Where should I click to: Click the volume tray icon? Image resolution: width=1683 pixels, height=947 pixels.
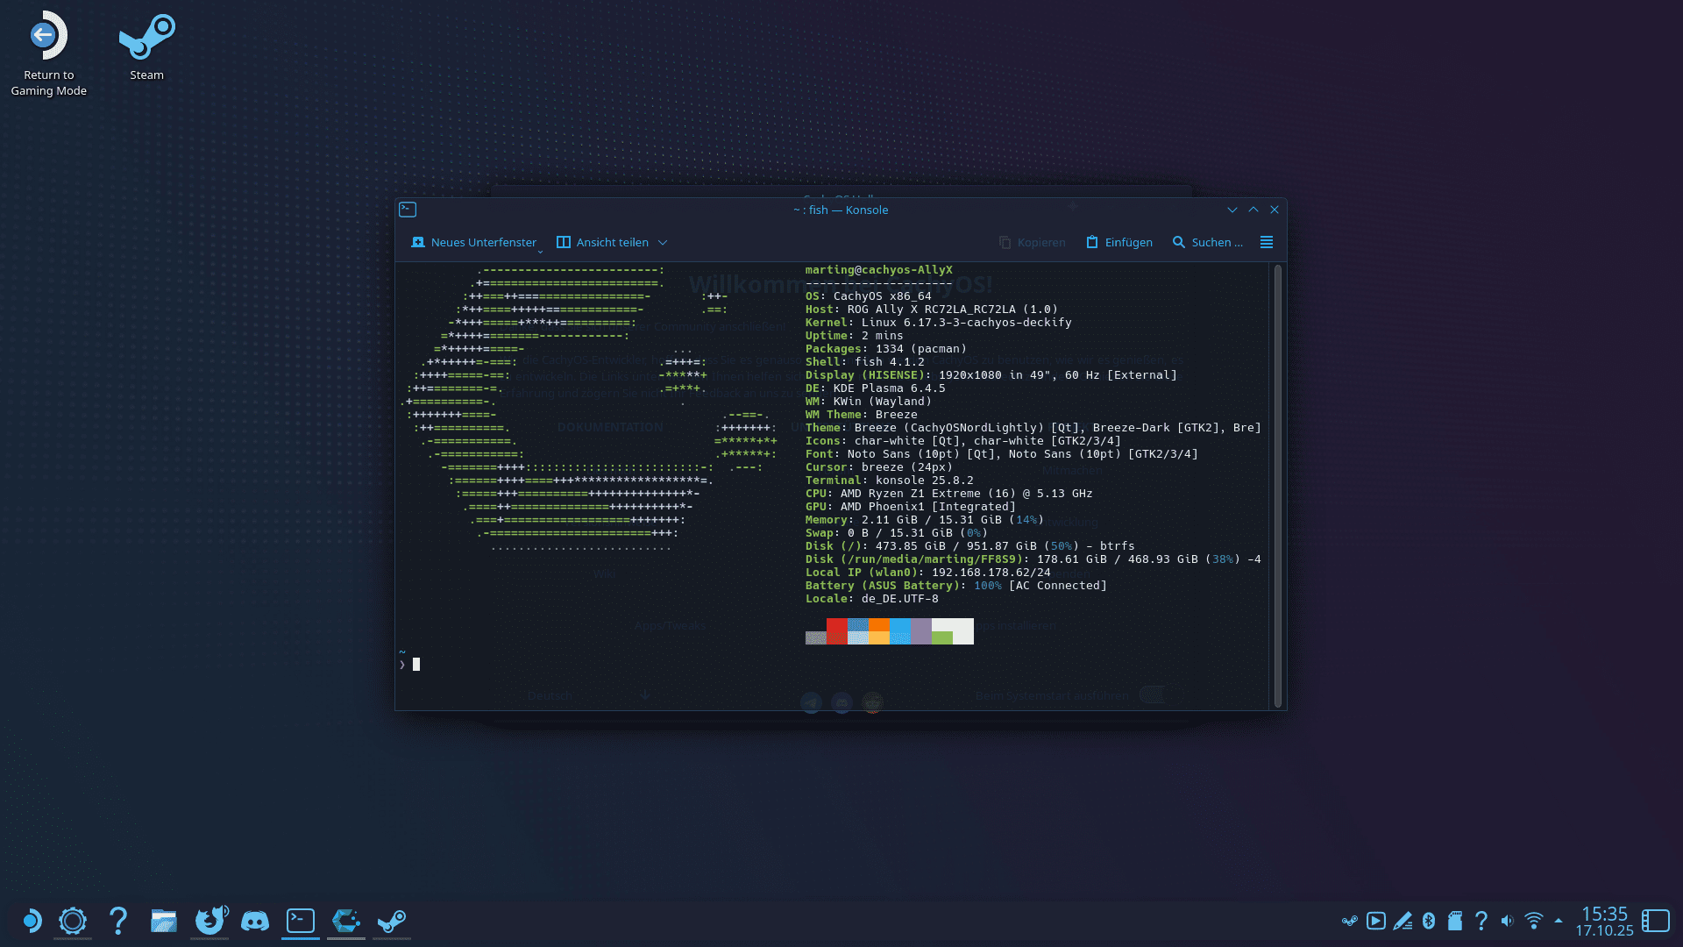point(1507,921)
